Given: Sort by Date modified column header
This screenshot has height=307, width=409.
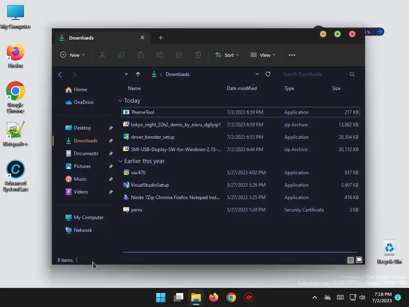Looking at the screenshot, I should coord(242,88).
